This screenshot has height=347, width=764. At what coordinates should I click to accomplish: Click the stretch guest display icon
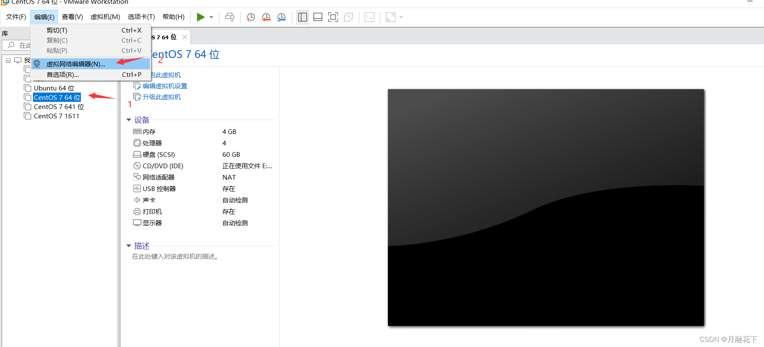pyautogui.click(x=390, y=17)
